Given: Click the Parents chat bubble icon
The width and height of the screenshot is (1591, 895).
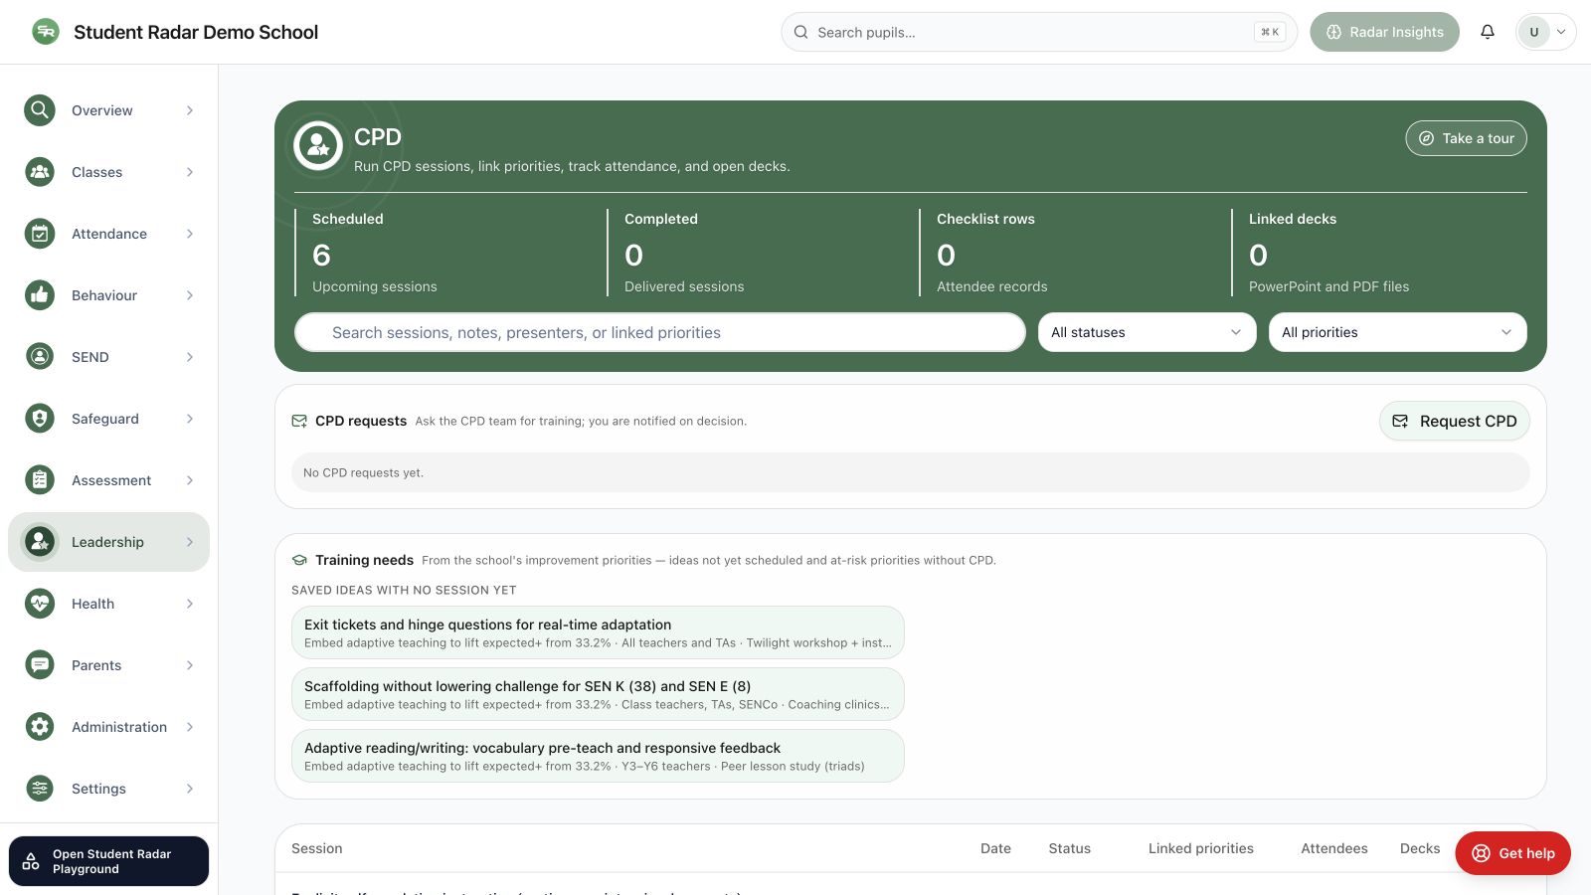Looking at the screenshot, I should coord(40,665).
